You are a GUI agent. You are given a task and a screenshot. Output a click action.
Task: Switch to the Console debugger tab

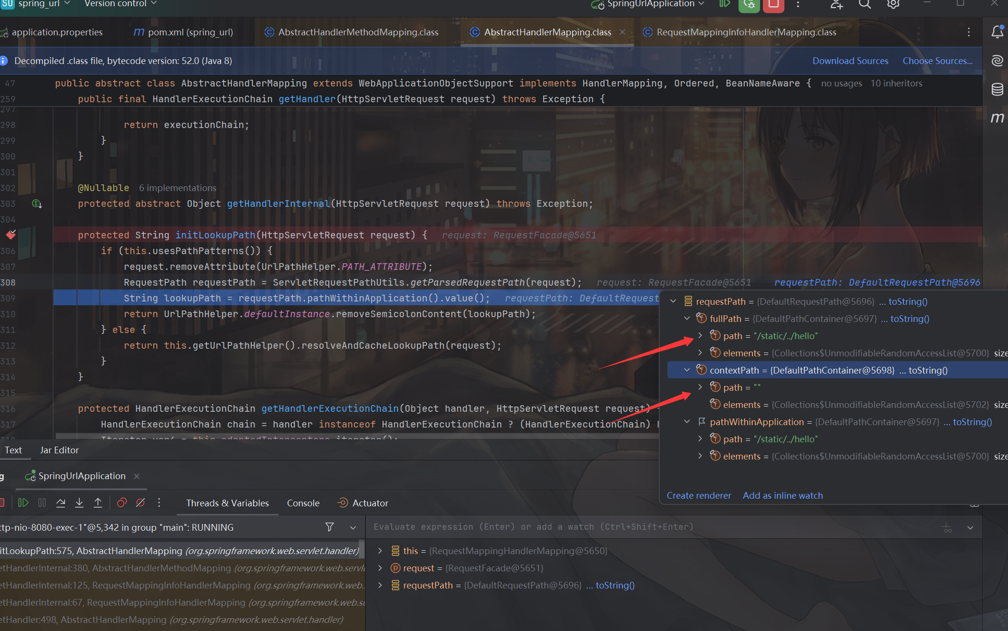[303, 503]
